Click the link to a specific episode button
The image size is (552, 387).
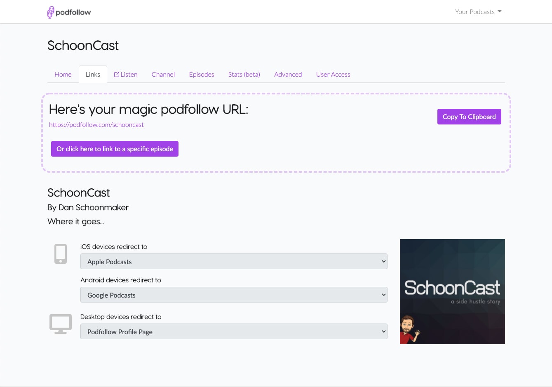tap(115, 149)
